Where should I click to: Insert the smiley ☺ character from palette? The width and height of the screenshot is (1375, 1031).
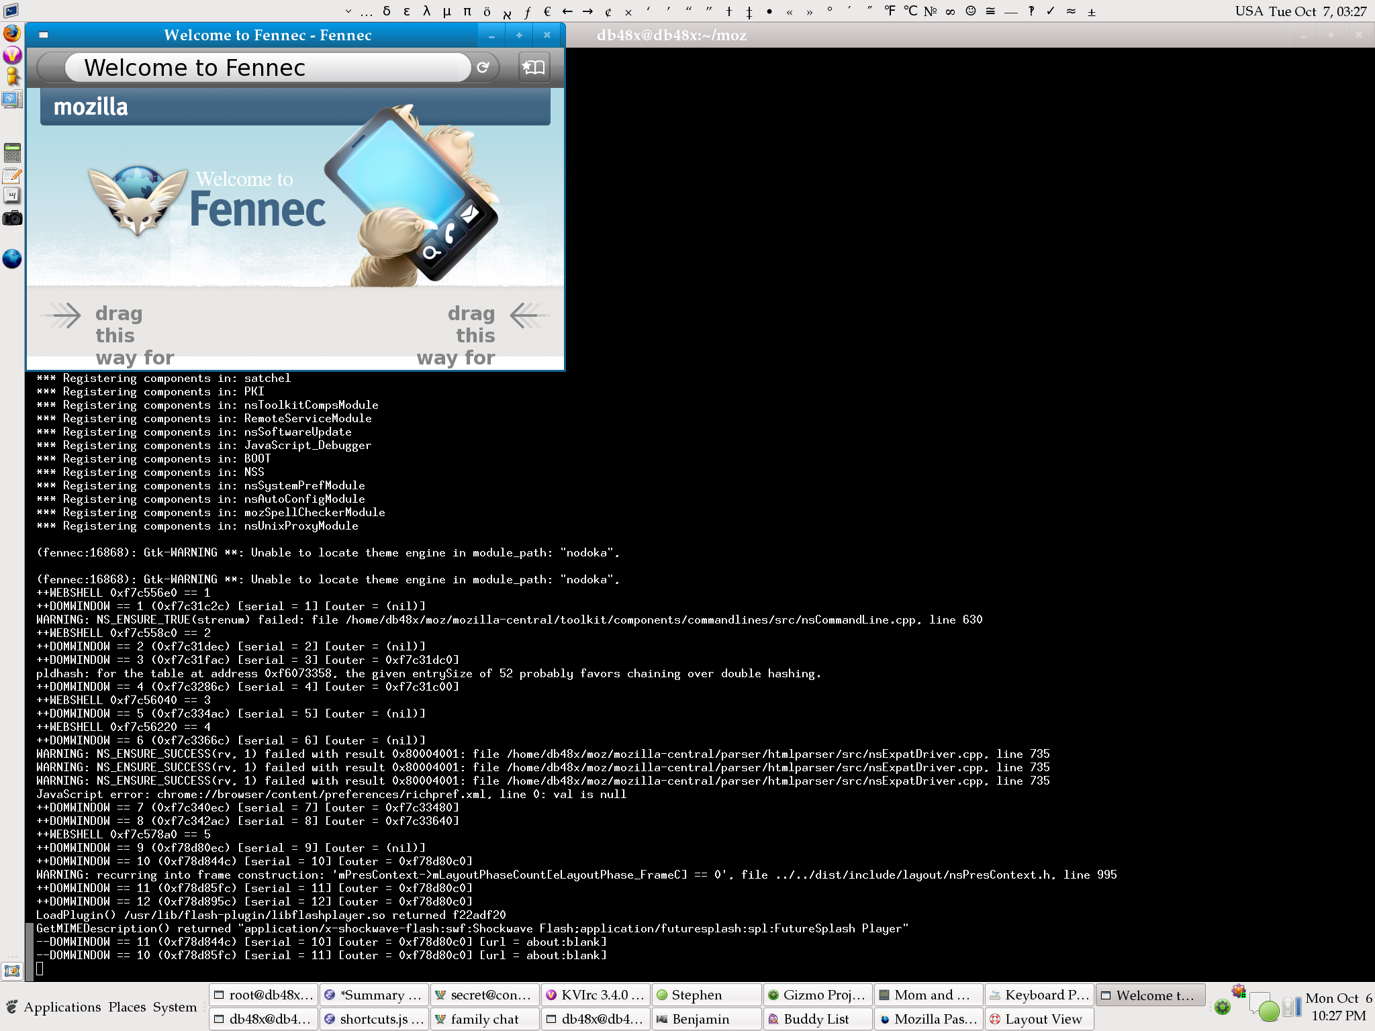[971, 11]
